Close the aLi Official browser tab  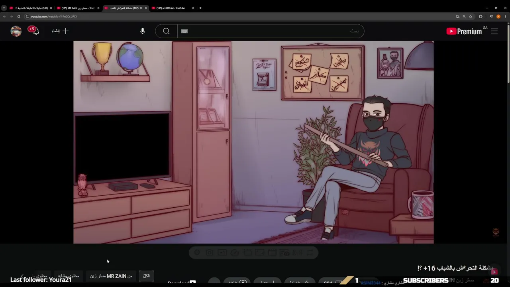click(x=193, y=8)
